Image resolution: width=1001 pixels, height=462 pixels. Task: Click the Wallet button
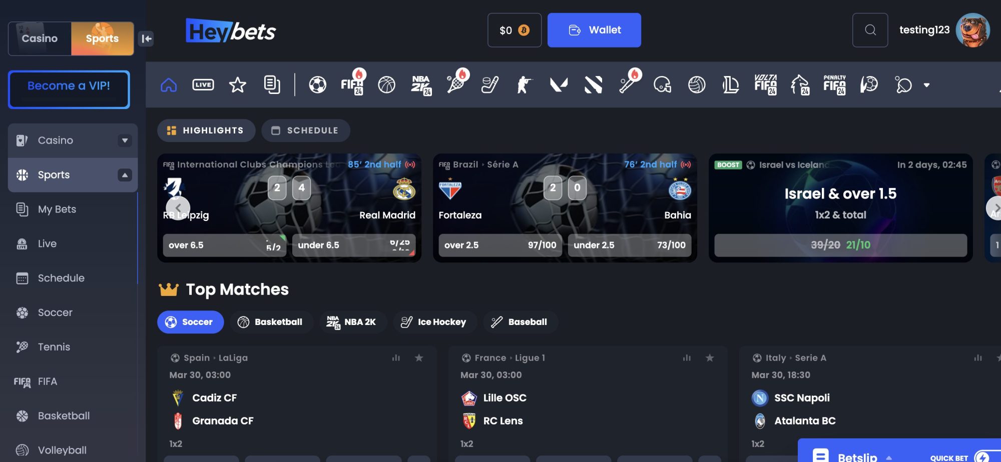594,30
